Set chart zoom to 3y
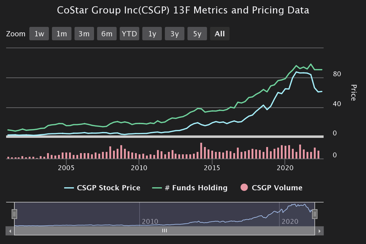Viewport: 366px width, 244px height. 174,34
